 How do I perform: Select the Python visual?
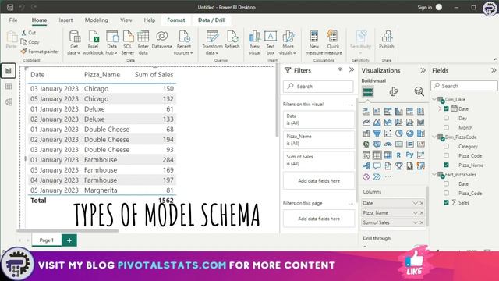[x=410, y=155]
